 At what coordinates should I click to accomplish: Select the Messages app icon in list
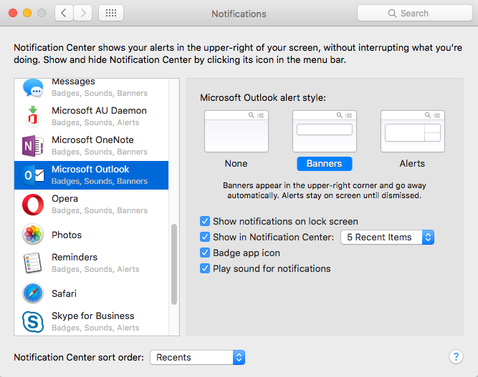[33, 88]
